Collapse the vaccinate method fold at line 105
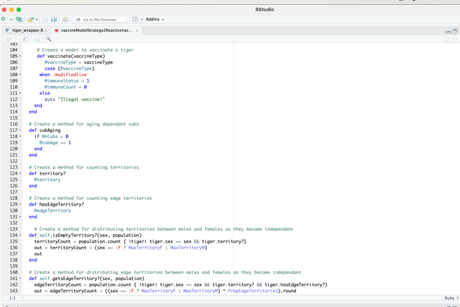460x307 pixels. click(x=20, y=56)
